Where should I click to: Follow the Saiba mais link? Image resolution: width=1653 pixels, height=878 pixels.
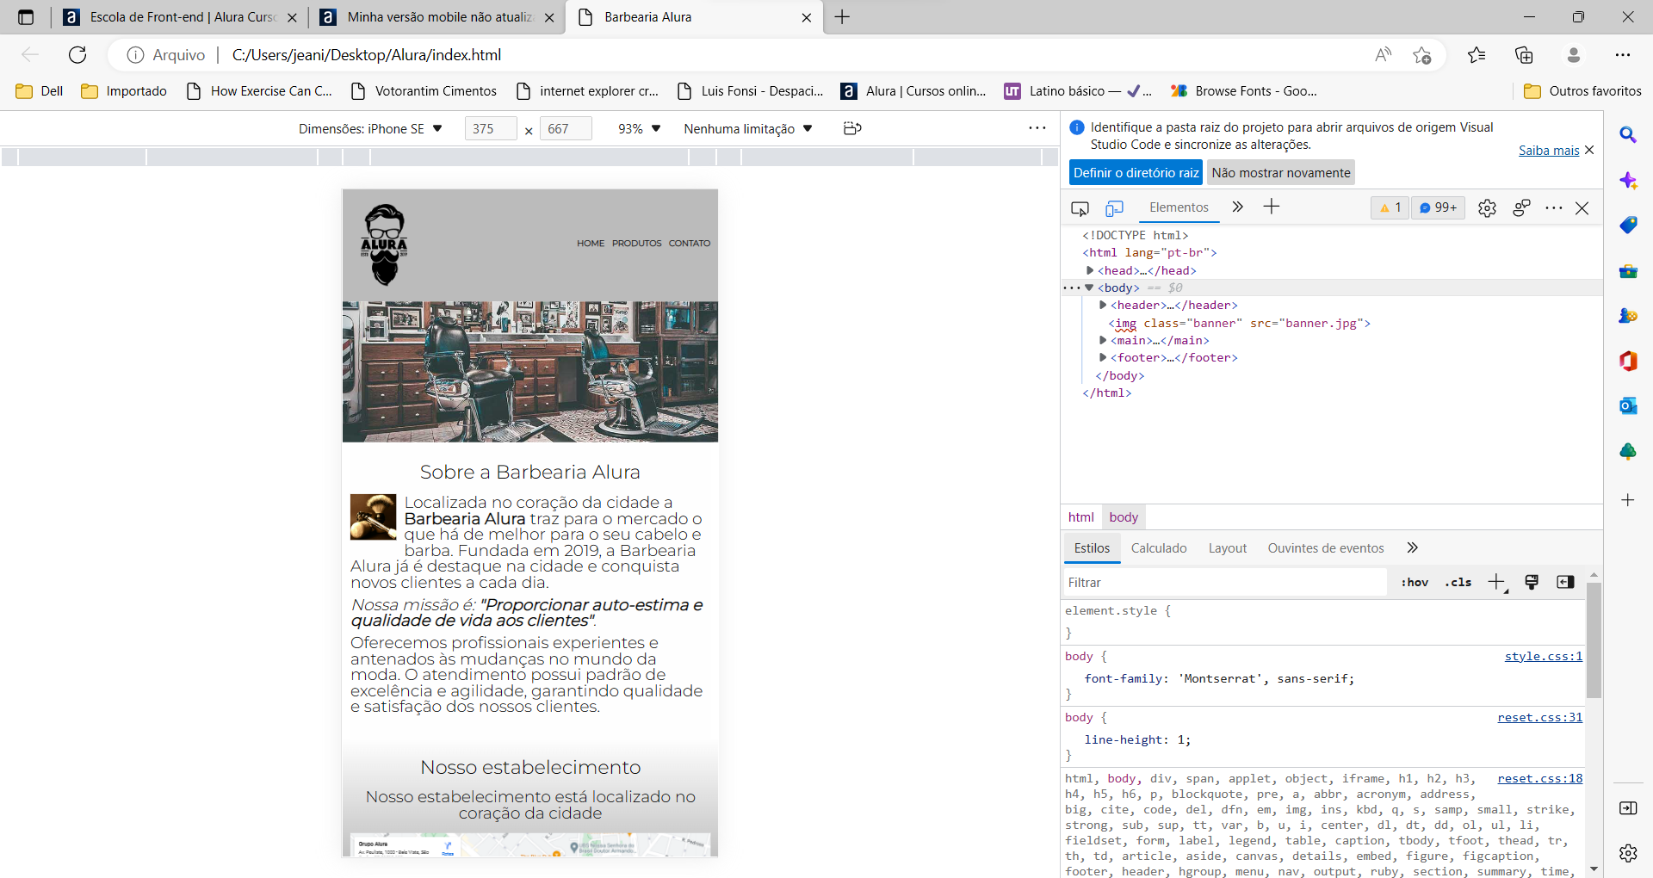[x=1548, y=151]
